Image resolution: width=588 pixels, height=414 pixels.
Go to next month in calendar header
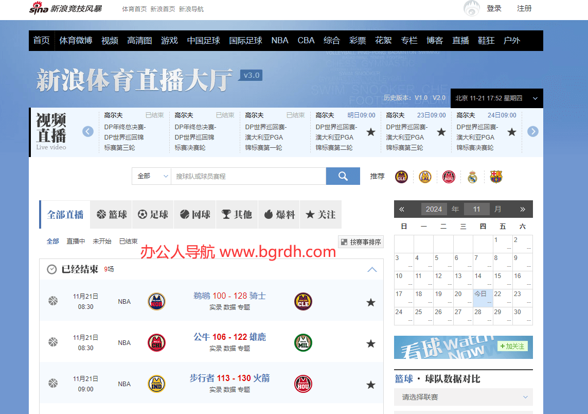tap(523, 209)
